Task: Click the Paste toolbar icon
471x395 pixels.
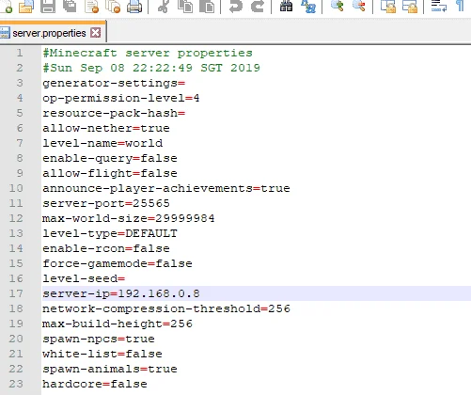Action: tap(207, 6)
